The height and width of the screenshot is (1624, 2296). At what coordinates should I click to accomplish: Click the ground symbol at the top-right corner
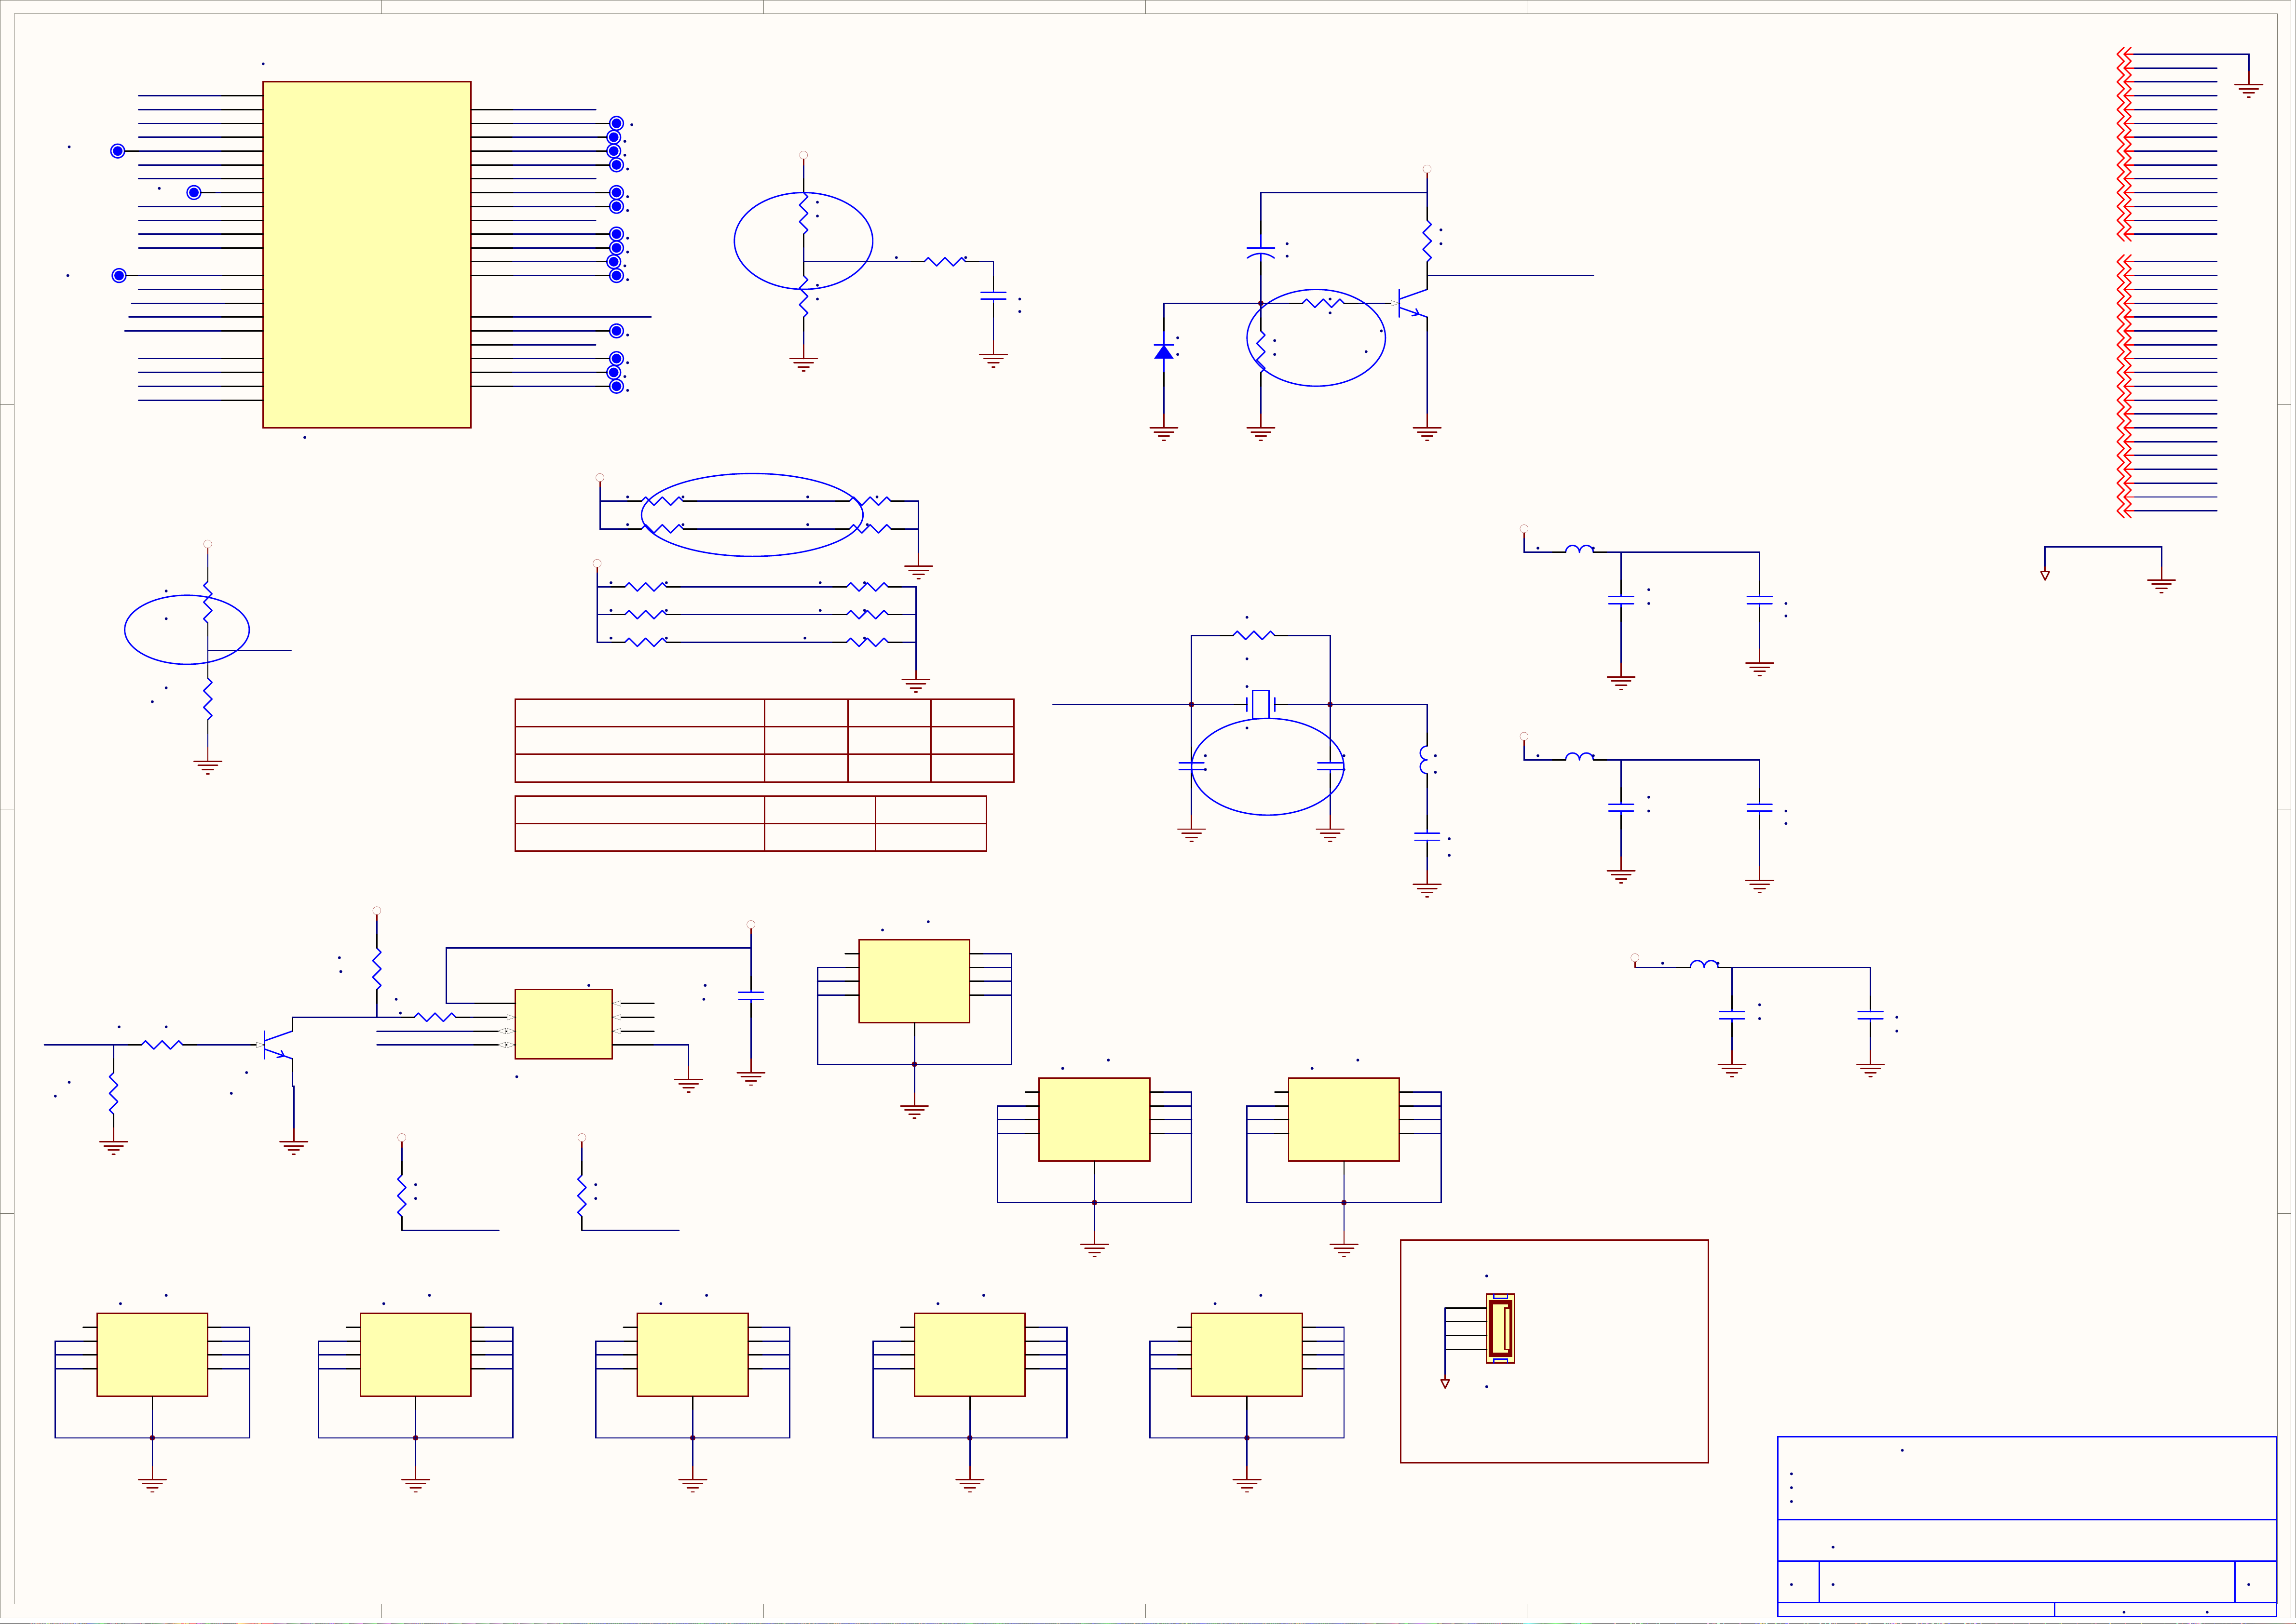pyautogui.click(x=2248, y=90)
